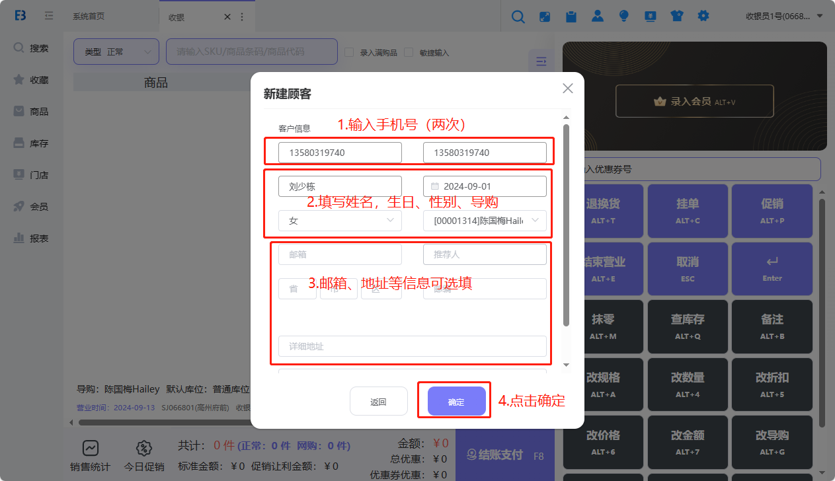Screen dimensions: 835x481
Task: Open the settings gear icon
Action: point(703,16)
